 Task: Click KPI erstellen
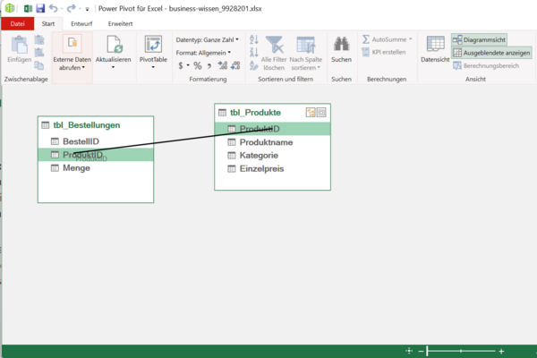click(384, 52)
